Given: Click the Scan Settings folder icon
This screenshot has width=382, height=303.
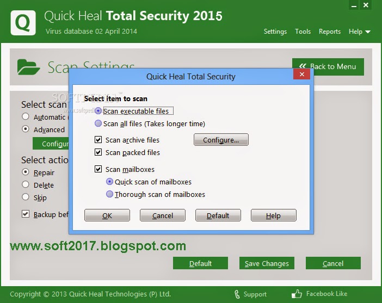Looking at the screenshot, I should (x=28, y=67).
